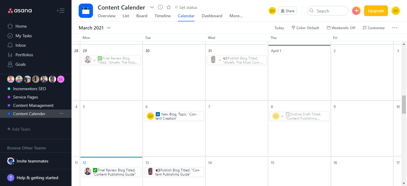Click the blue Content Calender color dot in the sidebar

coord(9,114)
